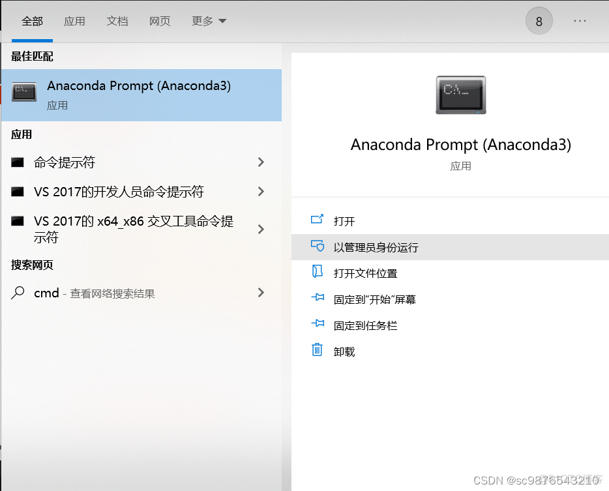Switch to the 文档 tab
Image resolution: width=609 pixels, height=491 pixels.
tap(117, 22)
